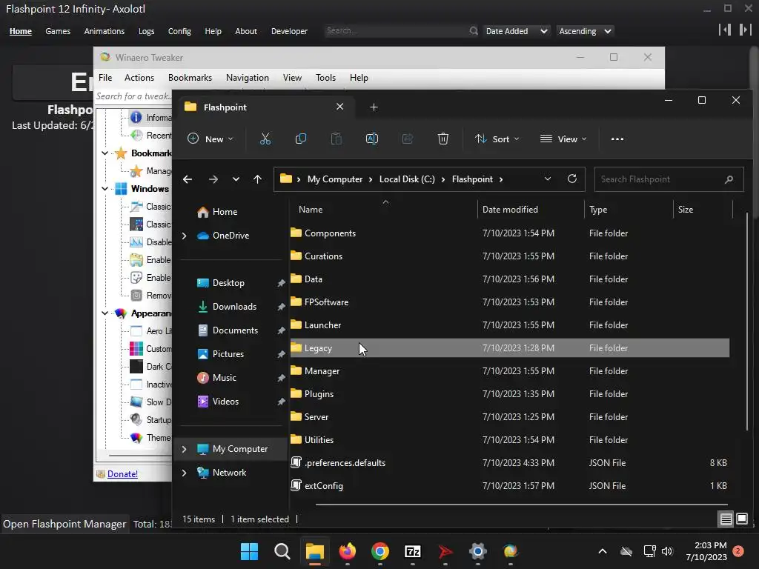Open the Logs tab in Flashpoint
759x569 pixels.
(x=146, y=31)
